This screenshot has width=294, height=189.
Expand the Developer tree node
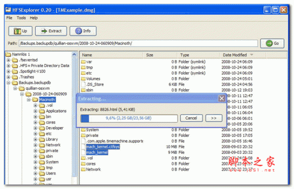pyautogui.click(x=35, y=128)
